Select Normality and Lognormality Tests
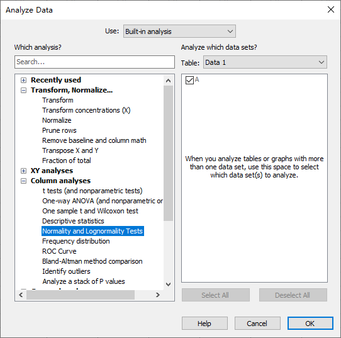341x338 pixels. point(92,231)
